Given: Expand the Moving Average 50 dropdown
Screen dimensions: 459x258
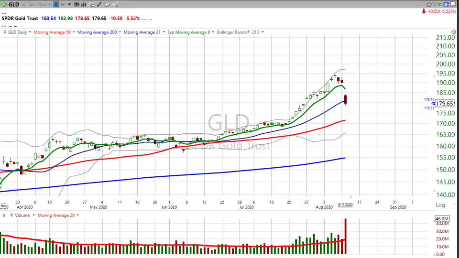Looking at the screenshot, I should [x=55, y=32].
